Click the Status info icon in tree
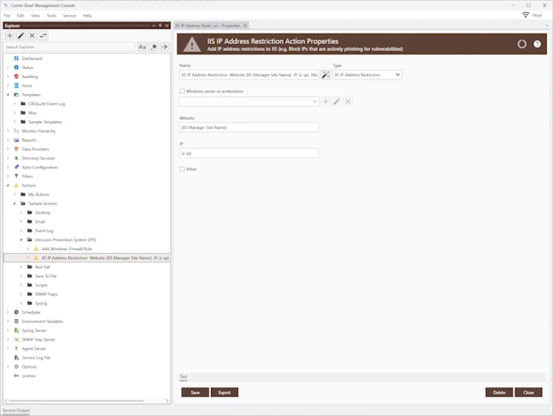Viewport: 553px width, 416px height. tap(16, 67)
